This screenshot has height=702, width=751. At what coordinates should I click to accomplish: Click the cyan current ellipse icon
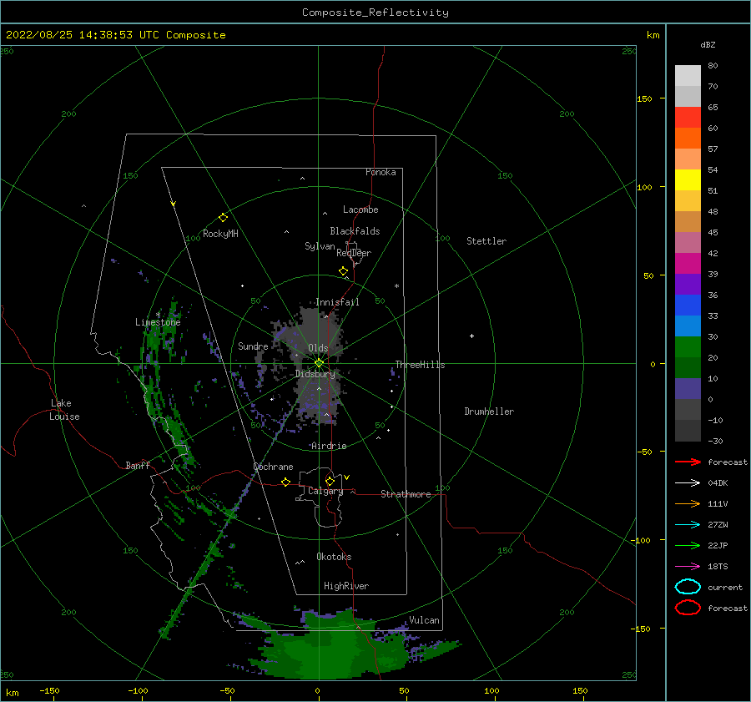[688, 587]
